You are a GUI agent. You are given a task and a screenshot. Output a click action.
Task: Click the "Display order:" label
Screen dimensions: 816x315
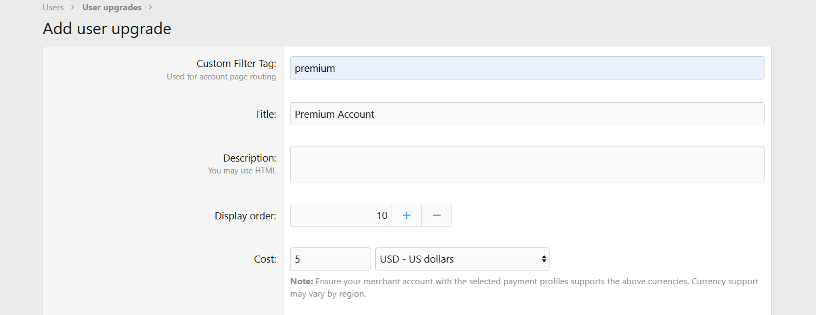(245, 216)
